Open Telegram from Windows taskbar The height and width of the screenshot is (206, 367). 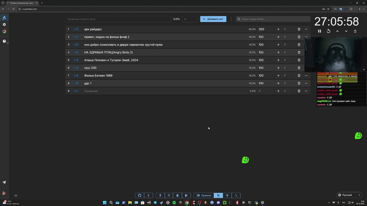pyautogui.click(x=155, y=203)
